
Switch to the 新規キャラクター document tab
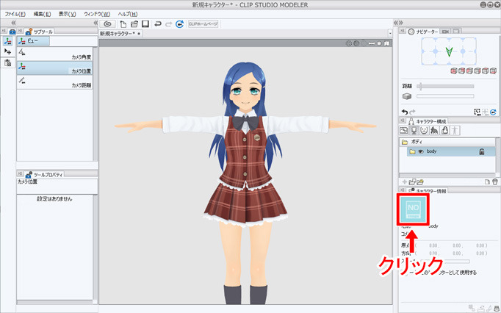(118, 34)
